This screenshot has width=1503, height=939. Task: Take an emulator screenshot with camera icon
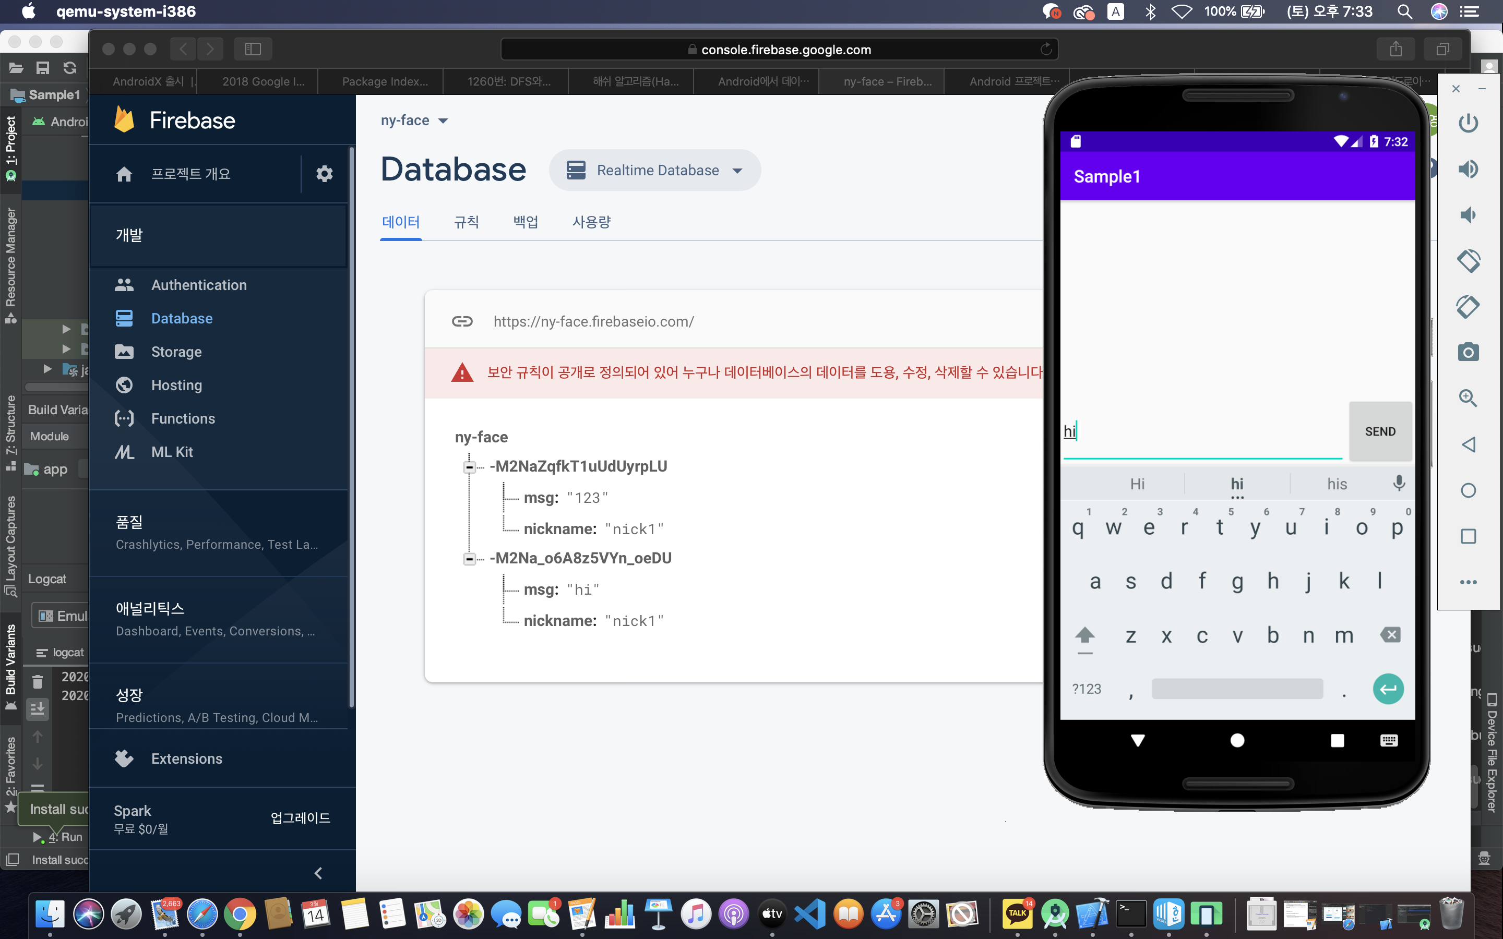click(1468, 352)
